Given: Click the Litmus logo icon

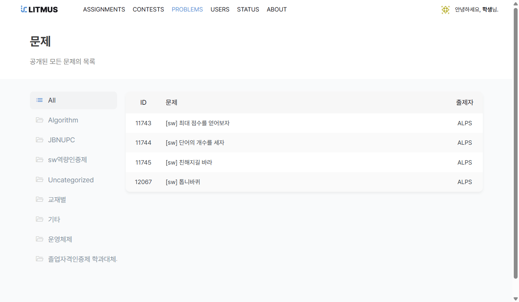Looking at the screenshot, I should [24, 9].
